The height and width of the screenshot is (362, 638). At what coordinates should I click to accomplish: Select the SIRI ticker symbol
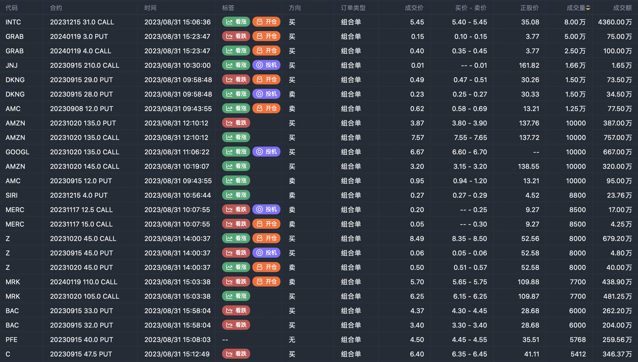(x=12, y=195)
